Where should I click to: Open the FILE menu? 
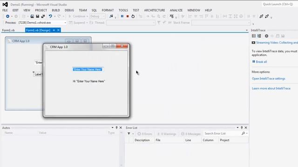[x=5, y=10]
